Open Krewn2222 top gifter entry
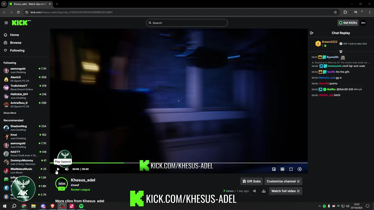The height and width of the screenshot is (210, 374). [326, 44]
